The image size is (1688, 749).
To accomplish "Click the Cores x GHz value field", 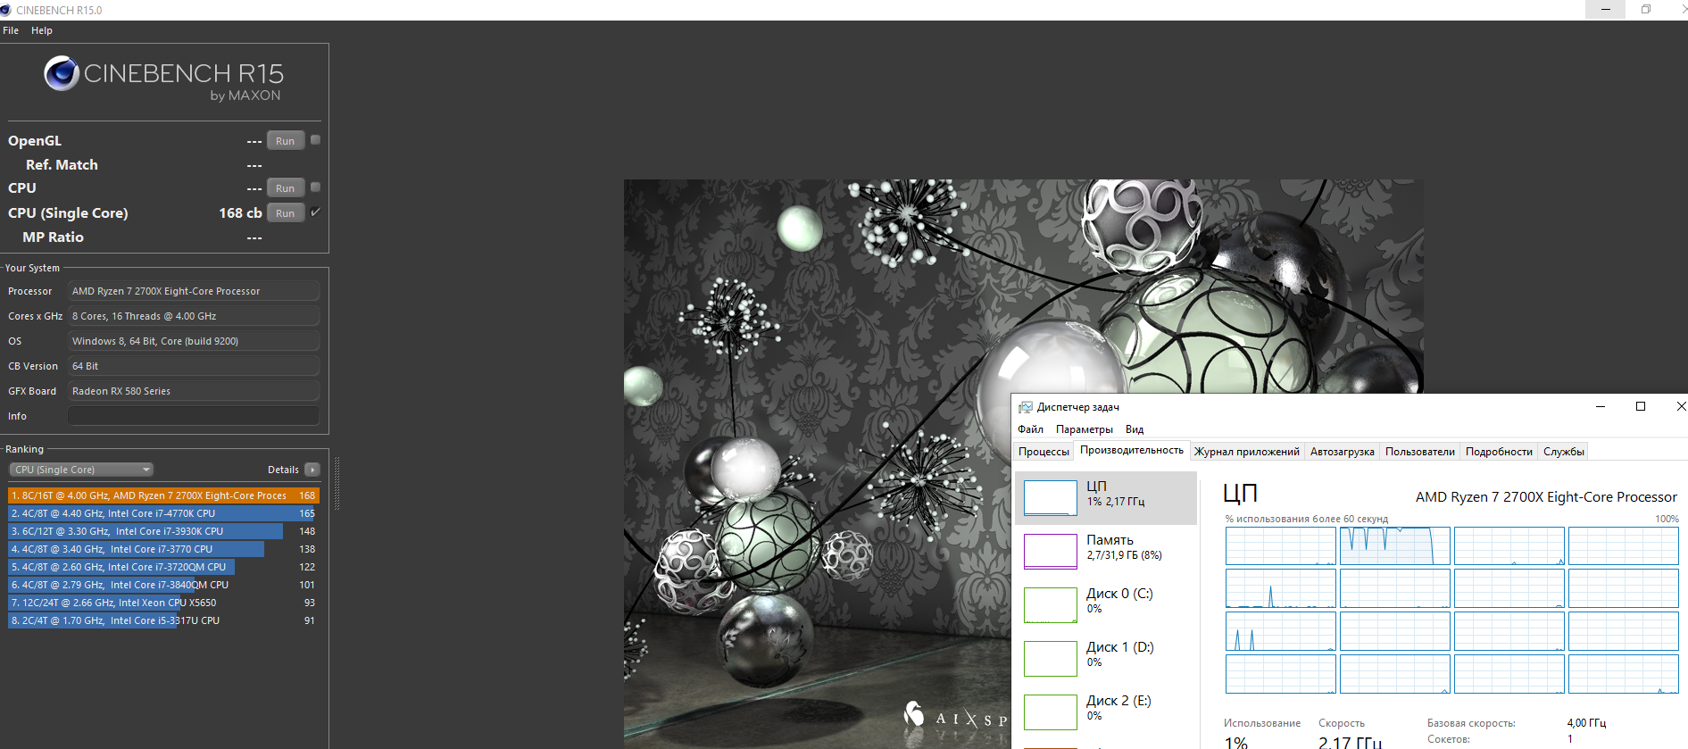I will 194,316.
